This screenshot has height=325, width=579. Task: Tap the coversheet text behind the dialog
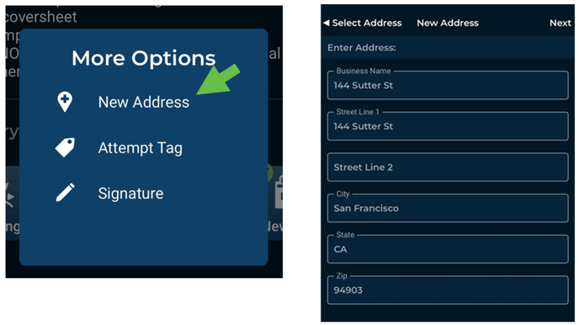point(40,17)
